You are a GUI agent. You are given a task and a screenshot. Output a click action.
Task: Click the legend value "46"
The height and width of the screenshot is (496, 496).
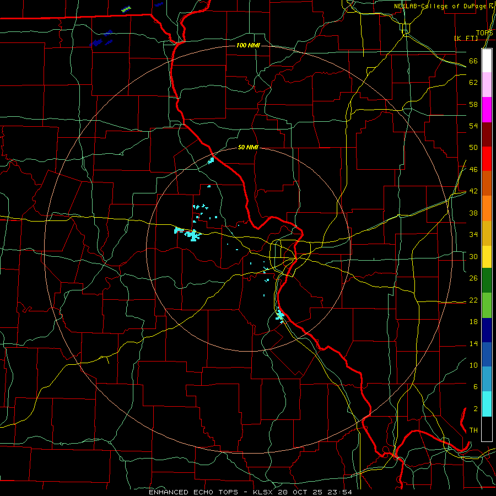point(473,170)
